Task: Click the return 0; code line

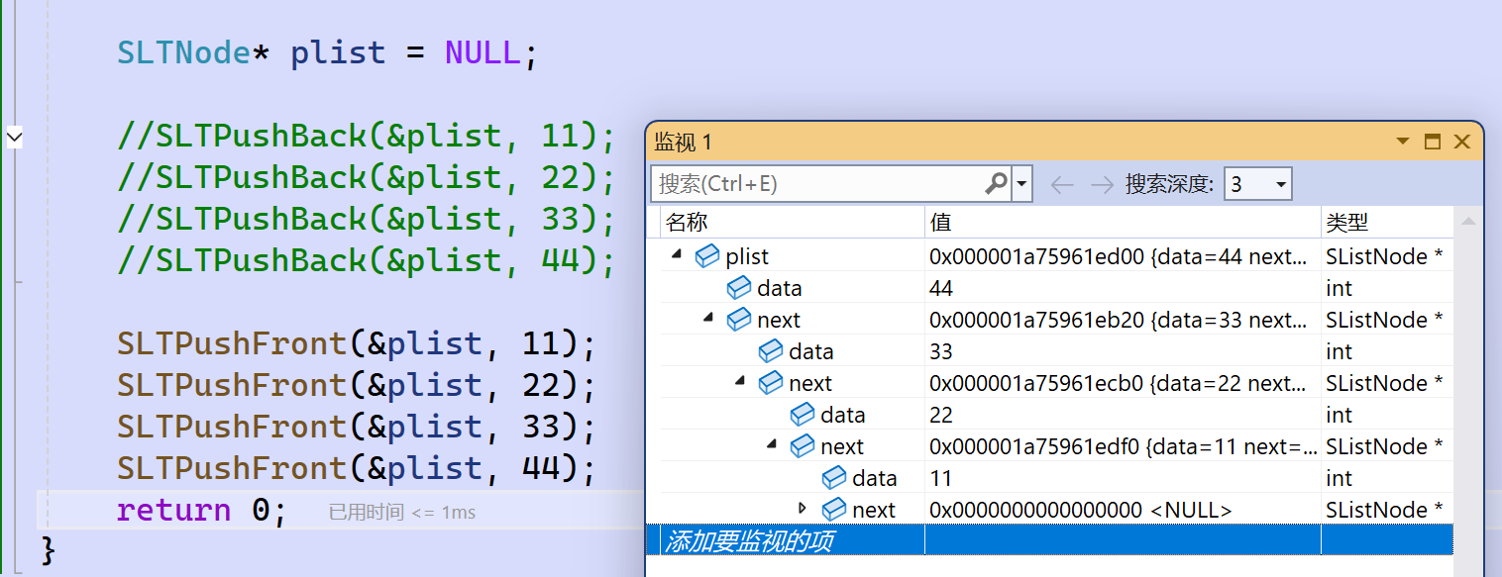Action: (201, 511)
